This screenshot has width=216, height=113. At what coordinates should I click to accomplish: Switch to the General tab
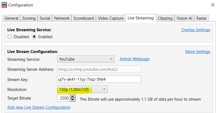tap(12, 18)
